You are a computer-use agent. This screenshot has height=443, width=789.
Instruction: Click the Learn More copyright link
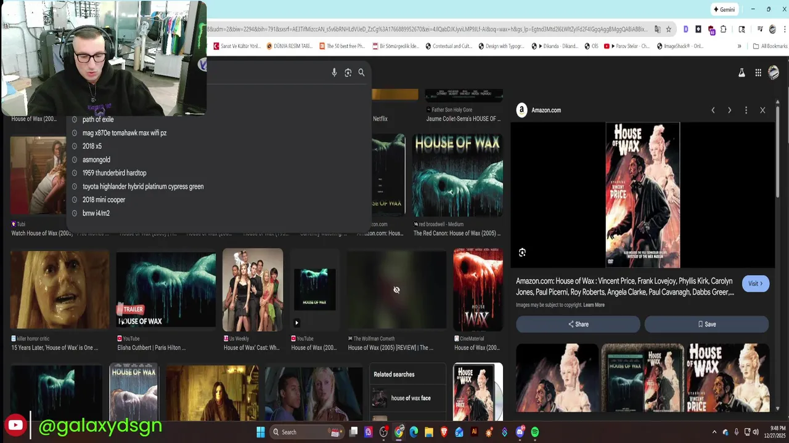(594, 305)
